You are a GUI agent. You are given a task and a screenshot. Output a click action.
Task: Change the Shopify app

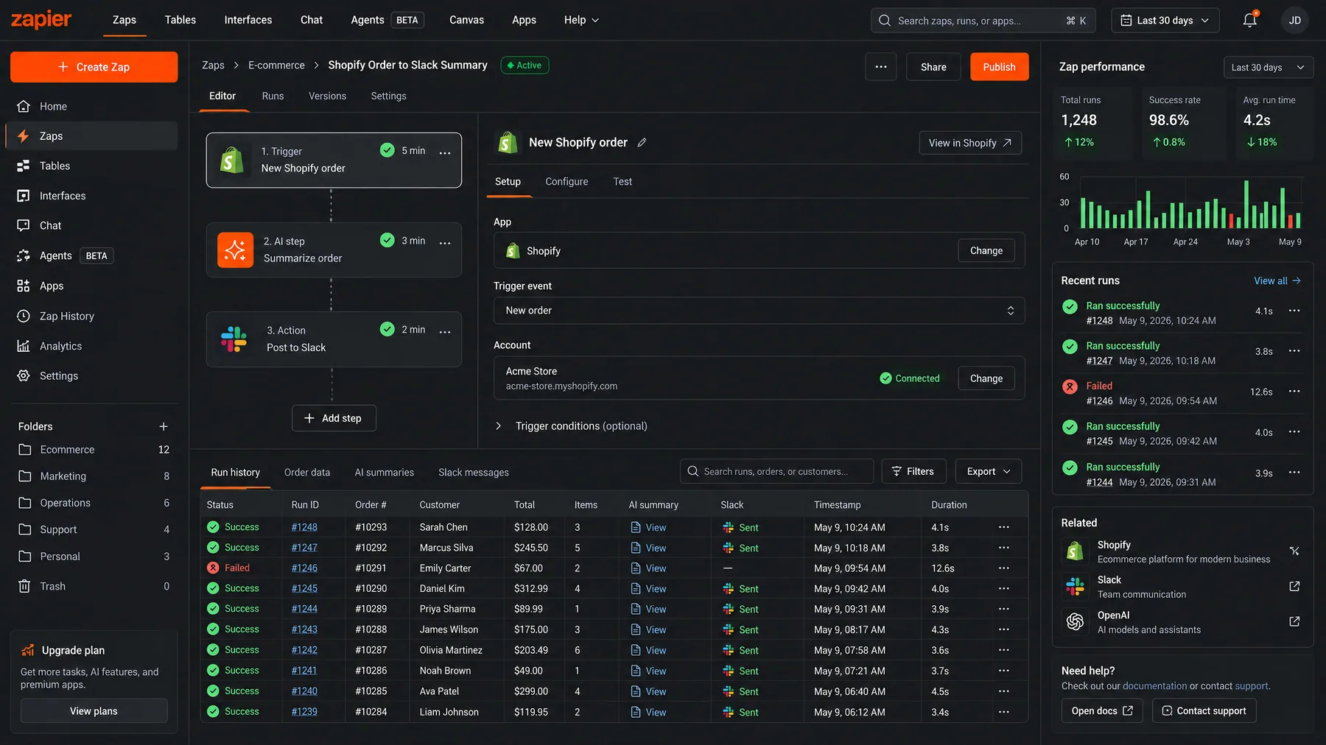click(x=986, y=251)
